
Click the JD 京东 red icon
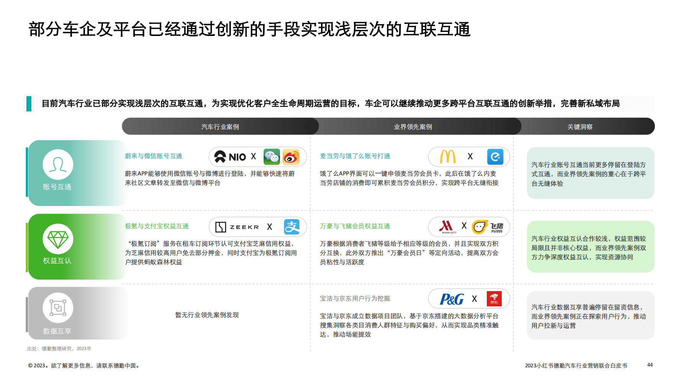[x=494, y=299]
